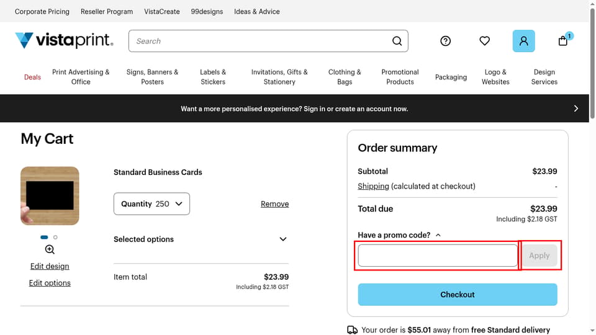Open the Deals menu
596x335 pixels.
[32, 77]
